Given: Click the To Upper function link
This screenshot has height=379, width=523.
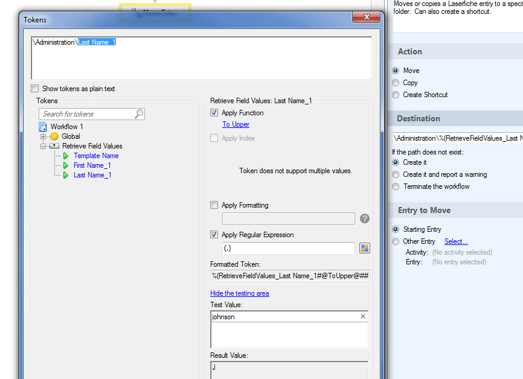Looking at the screenshot, I should [x=236, y=124].
